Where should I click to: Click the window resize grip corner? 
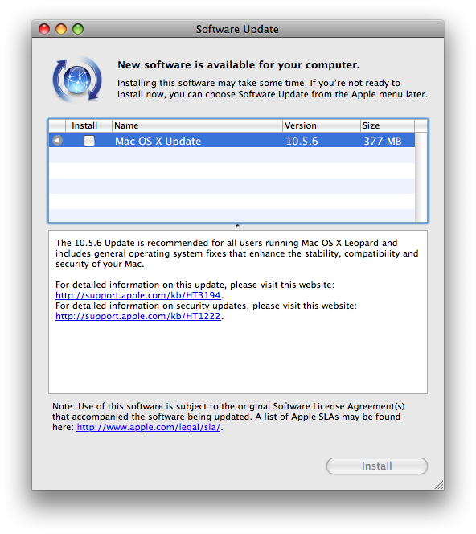(x=439, y=485)
